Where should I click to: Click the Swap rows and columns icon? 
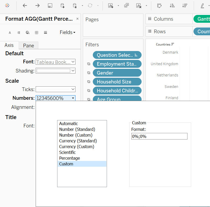(x=159, y=5)
